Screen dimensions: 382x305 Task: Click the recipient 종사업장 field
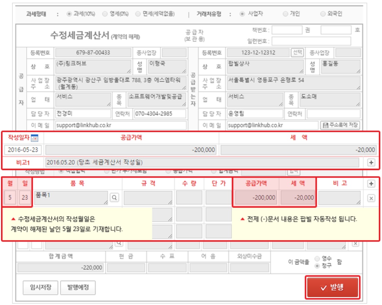pos(348,53)
